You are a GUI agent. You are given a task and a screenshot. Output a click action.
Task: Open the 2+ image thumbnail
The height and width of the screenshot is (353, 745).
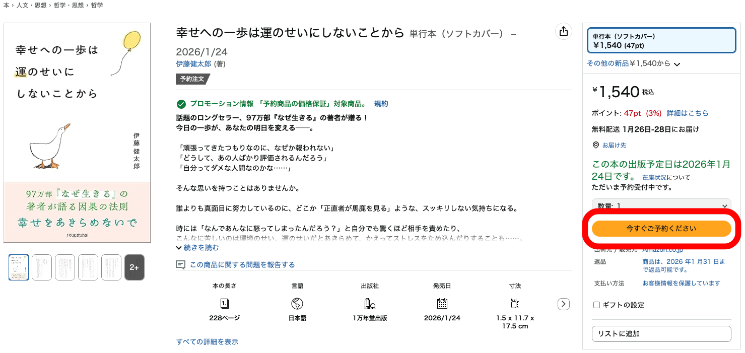pos(134,267)
